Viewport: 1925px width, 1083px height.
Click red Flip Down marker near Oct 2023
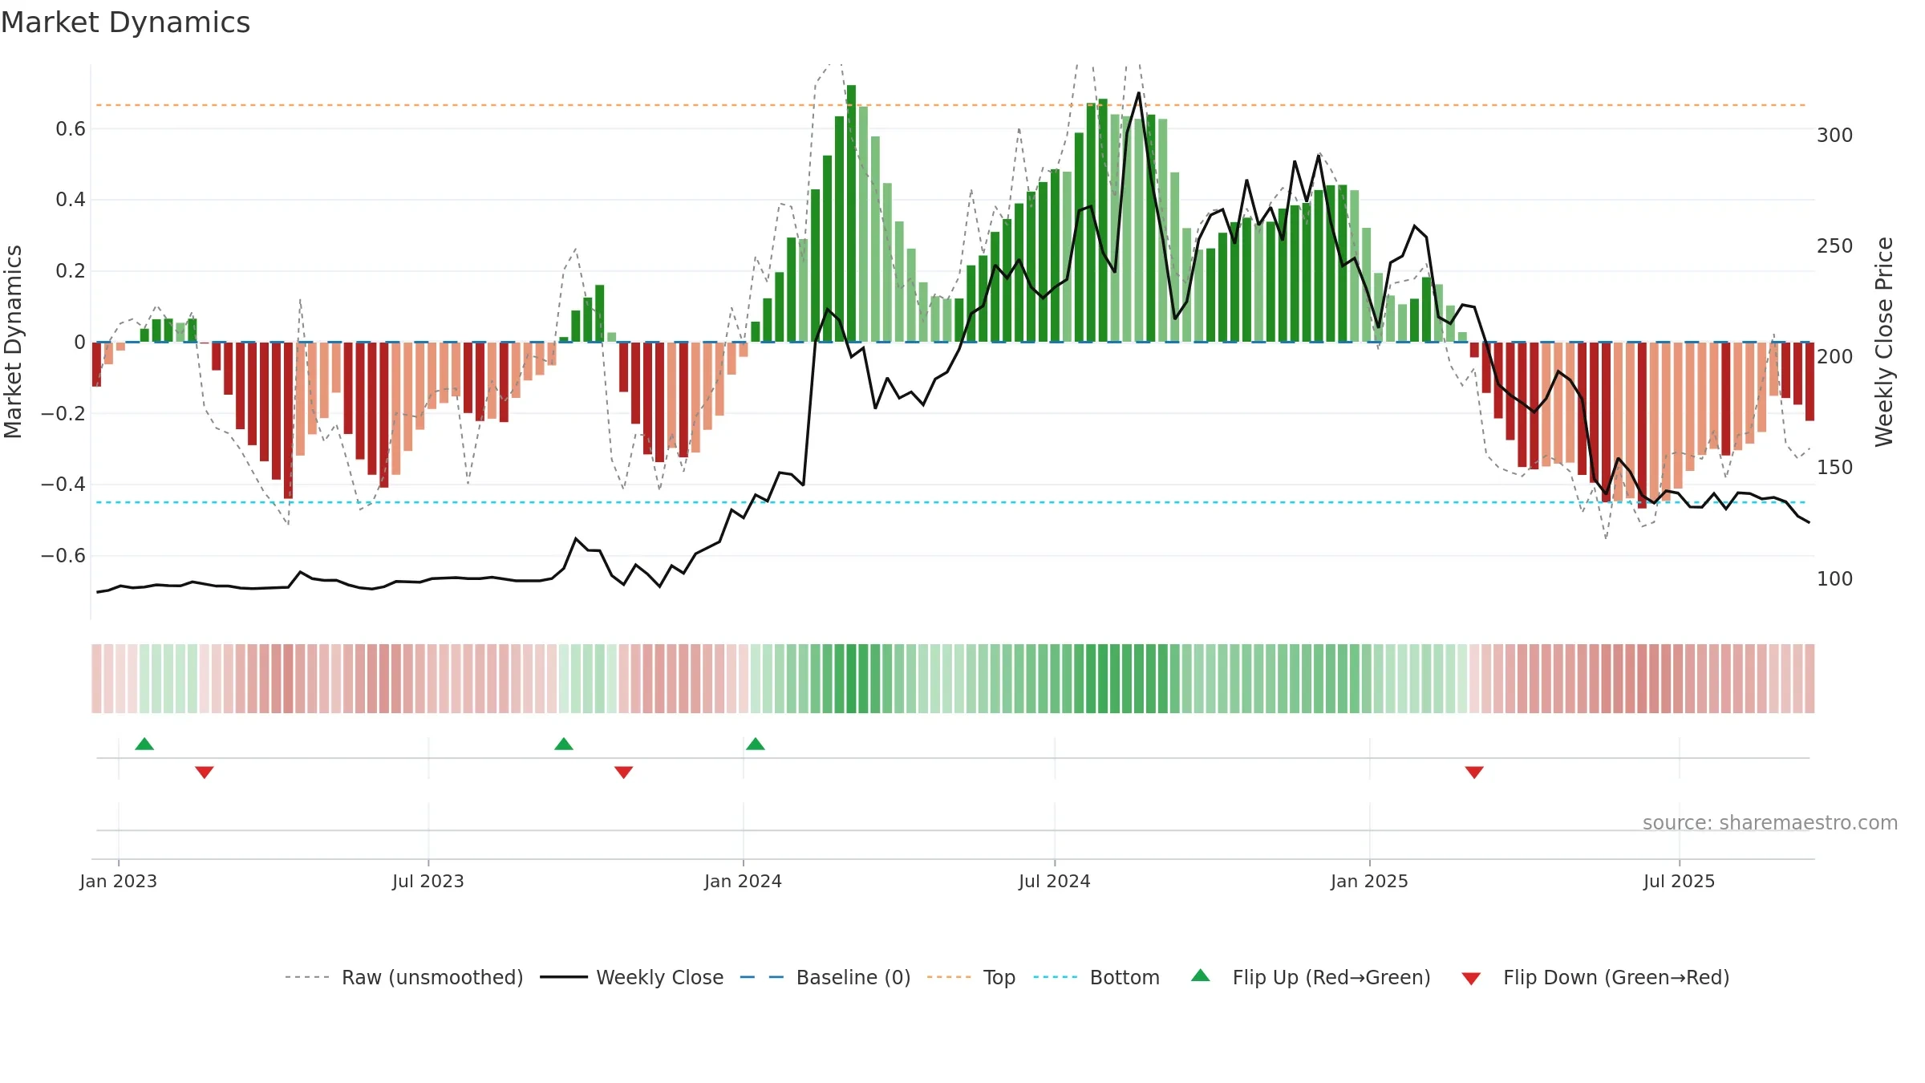[x=624, y=772]
